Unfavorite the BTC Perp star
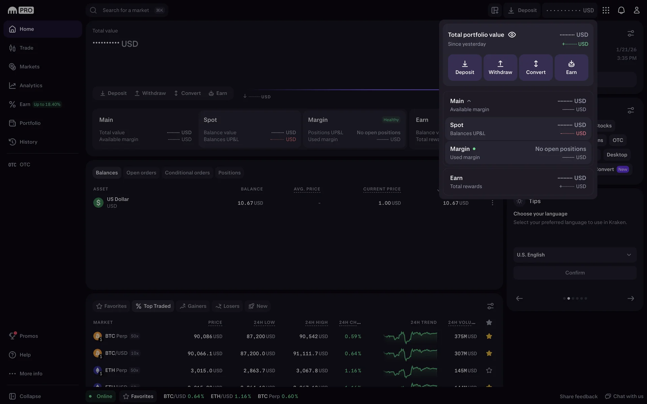647x404 pixels. tap(489, 336)
